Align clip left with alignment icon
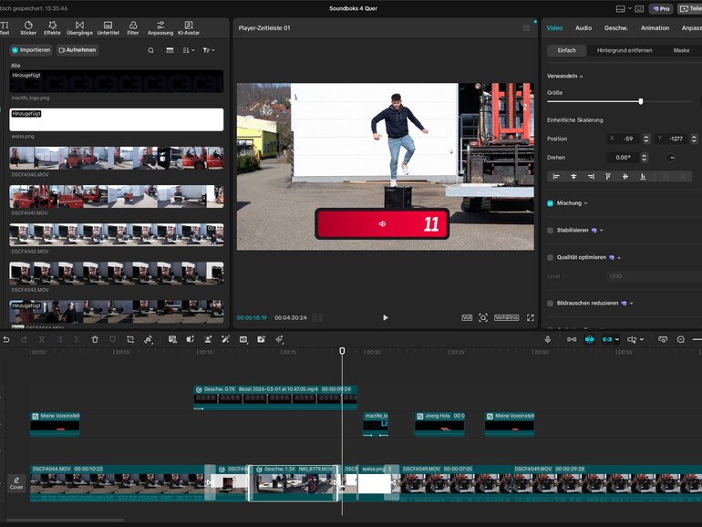This screenshot has width=702, height=527. click(x=556, y=176)
